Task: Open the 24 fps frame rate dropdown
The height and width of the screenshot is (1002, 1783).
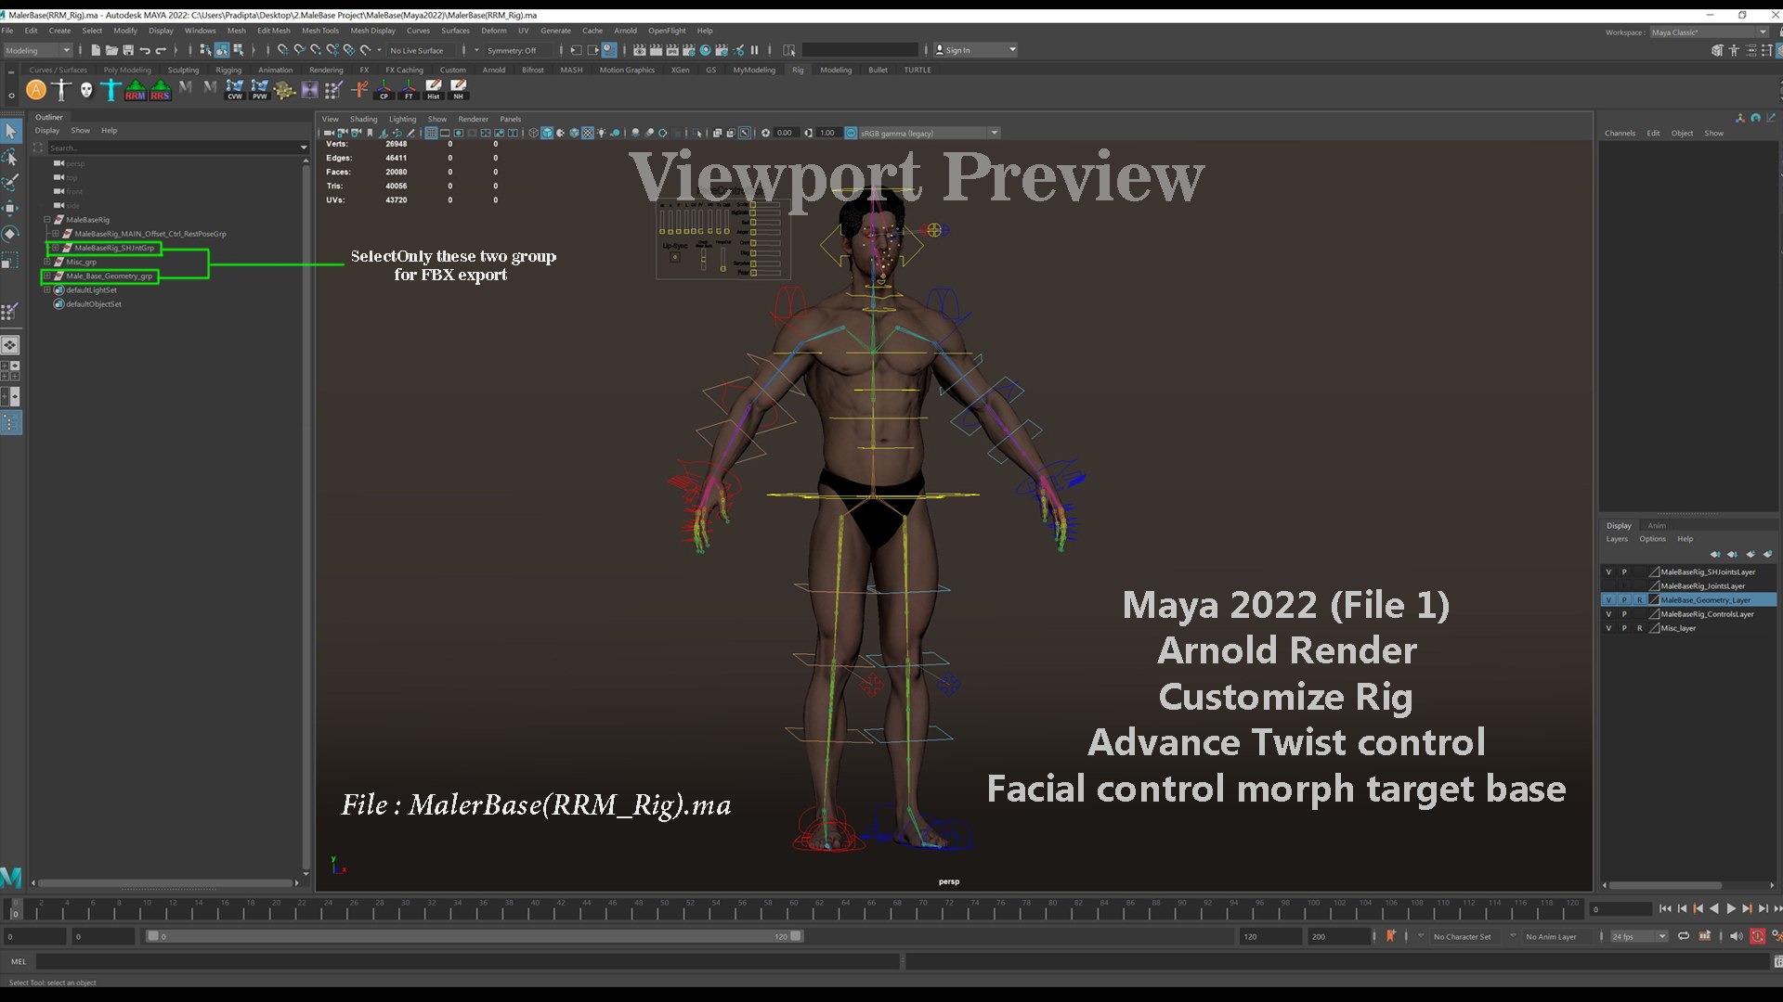Action: click(1639, 936)
